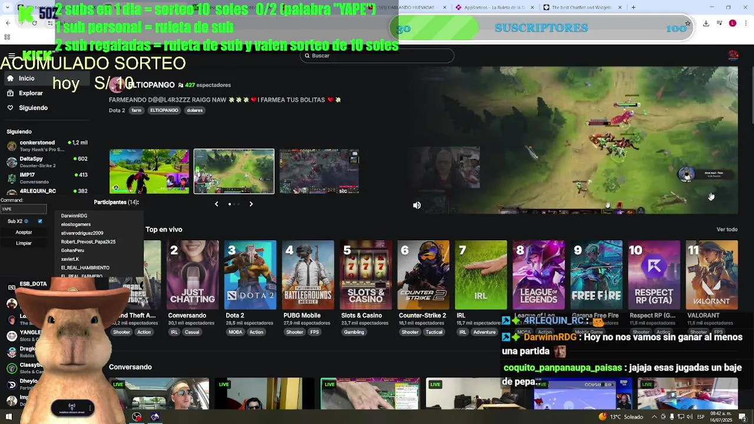Click the Kick user avatar top right

(x=733, y=55)
